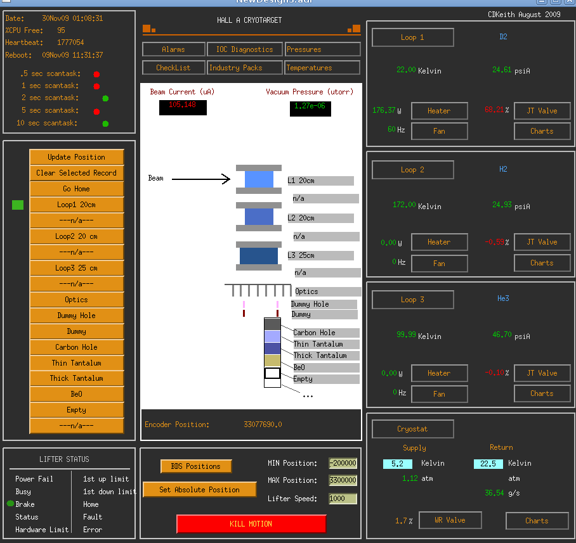
Task: Click the Carbon Hole gray target segment
Action: 272,324
